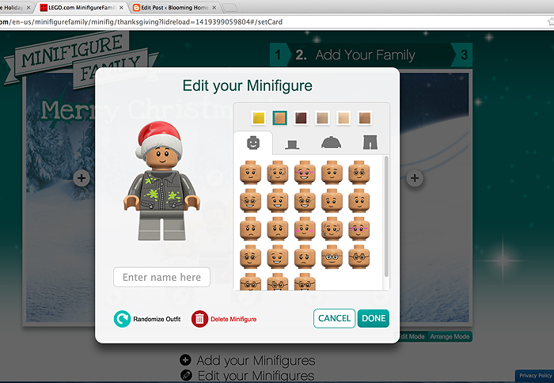
Task: Switch to Edit Mode
Action: pos(412,336)
